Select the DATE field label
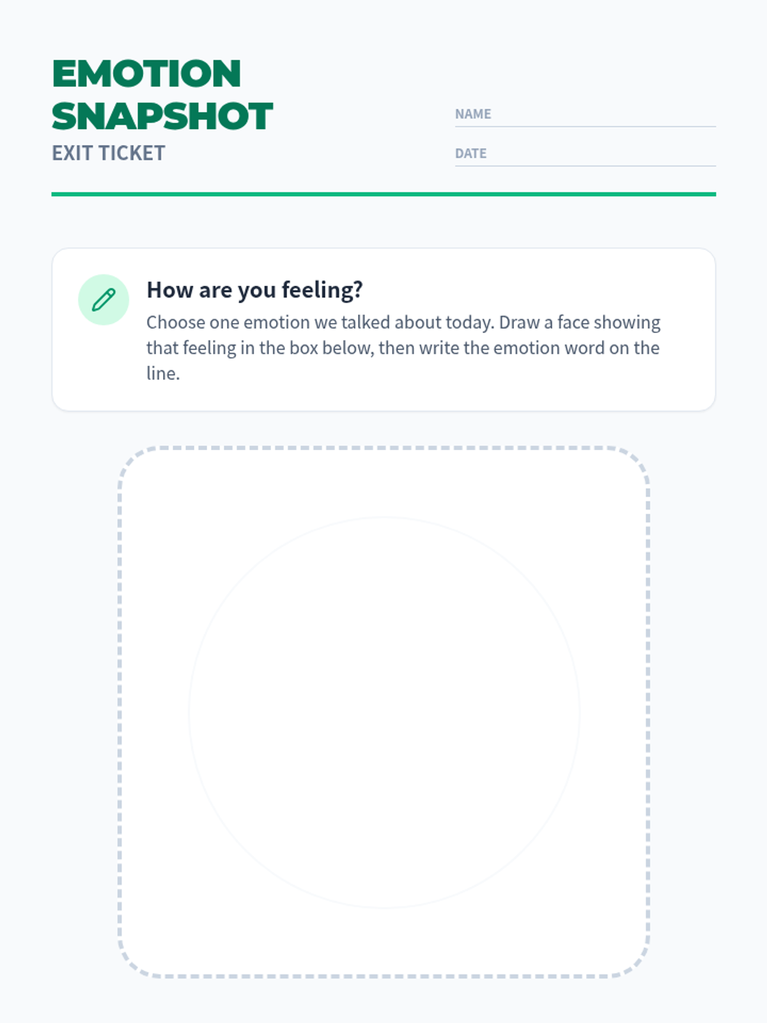The image size is (767, 1023). click(470, 153)
